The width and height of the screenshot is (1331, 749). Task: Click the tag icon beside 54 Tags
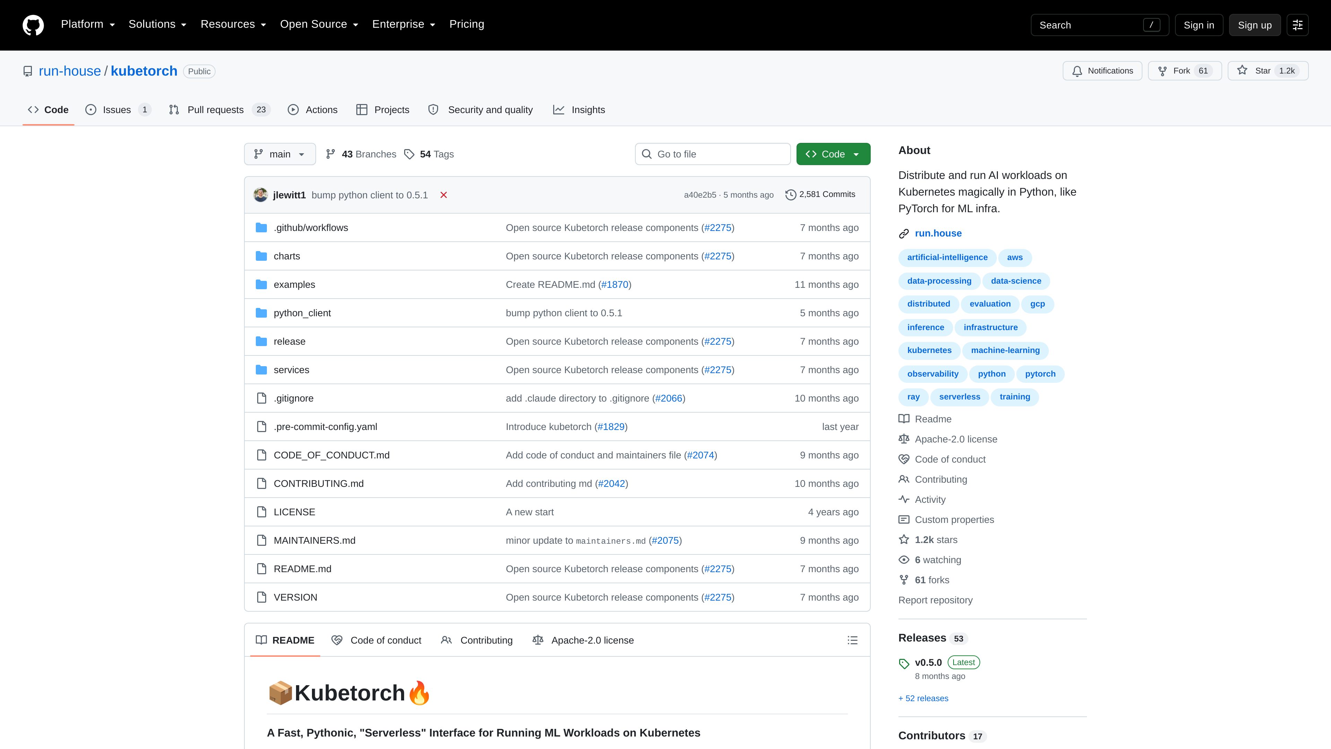click(x=409, y=154)
